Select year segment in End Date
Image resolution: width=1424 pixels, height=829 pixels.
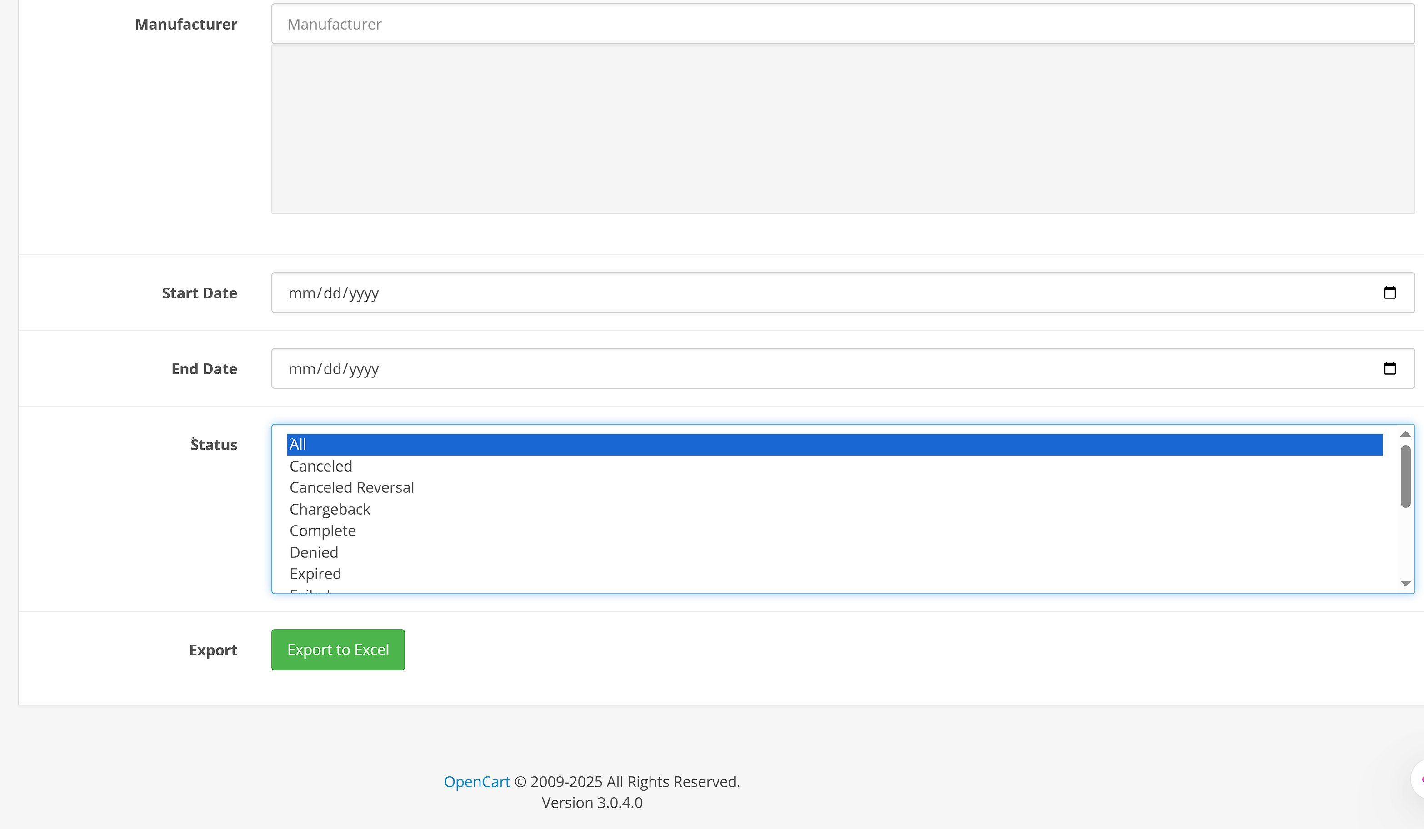363,369
